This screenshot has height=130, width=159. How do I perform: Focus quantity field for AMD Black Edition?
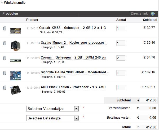[121, 88]
